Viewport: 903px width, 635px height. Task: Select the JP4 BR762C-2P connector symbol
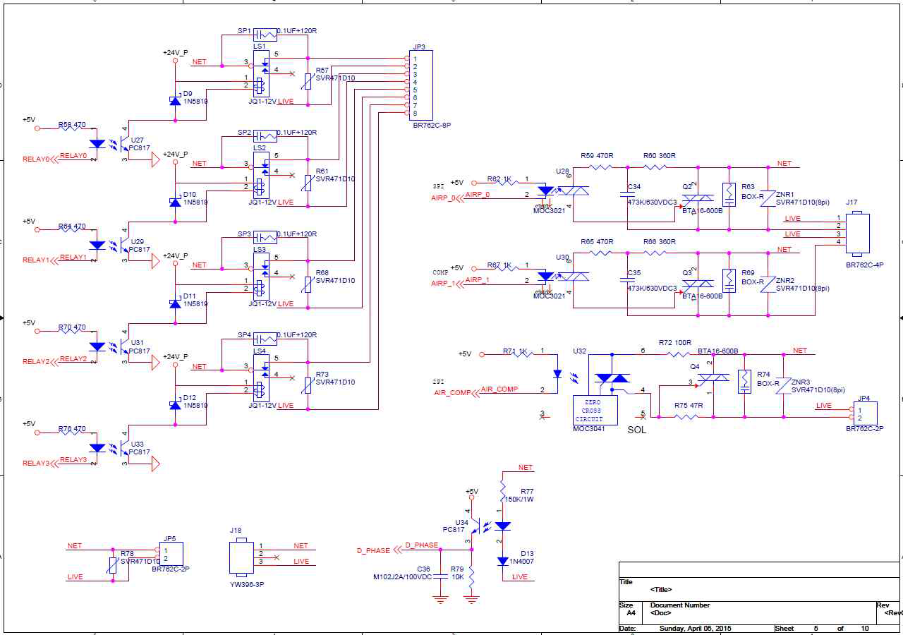(x=865, y=413)
